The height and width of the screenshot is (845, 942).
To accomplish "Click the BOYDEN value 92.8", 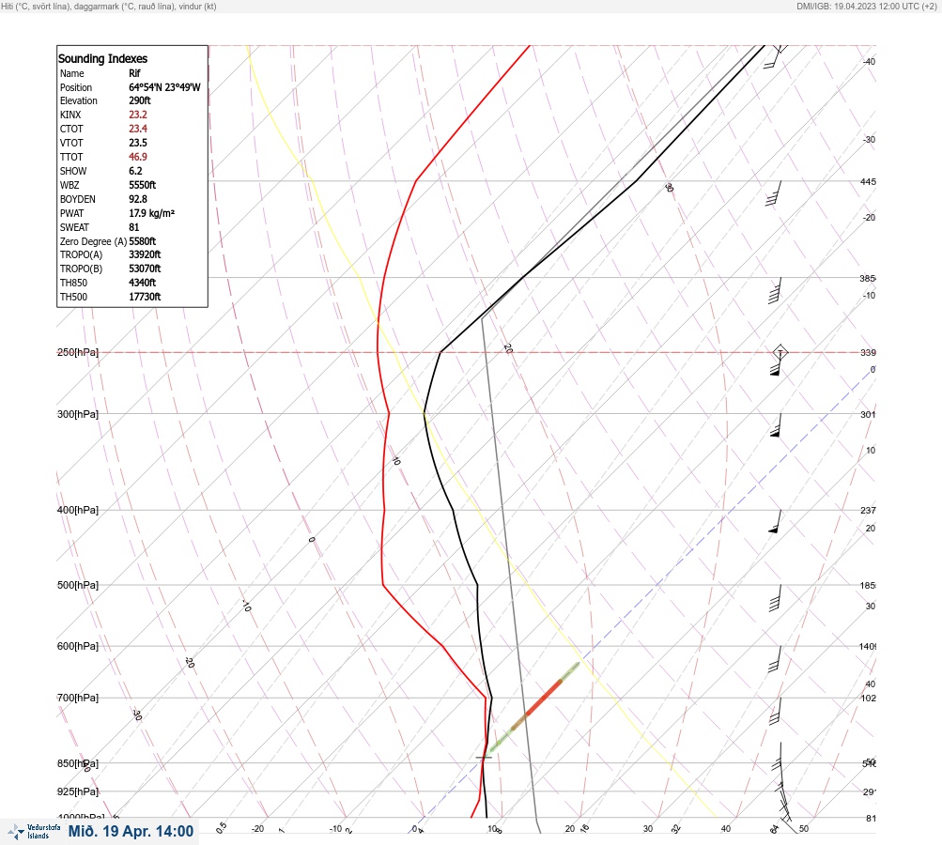I will coord(138,199).
